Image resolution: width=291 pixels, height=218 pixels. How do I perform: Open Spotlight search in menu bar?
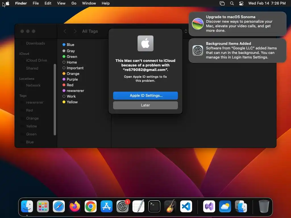[x=232, y=3]
